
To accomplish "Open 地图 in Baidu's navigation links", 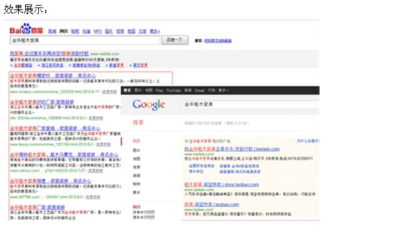I will coord(131,31).
